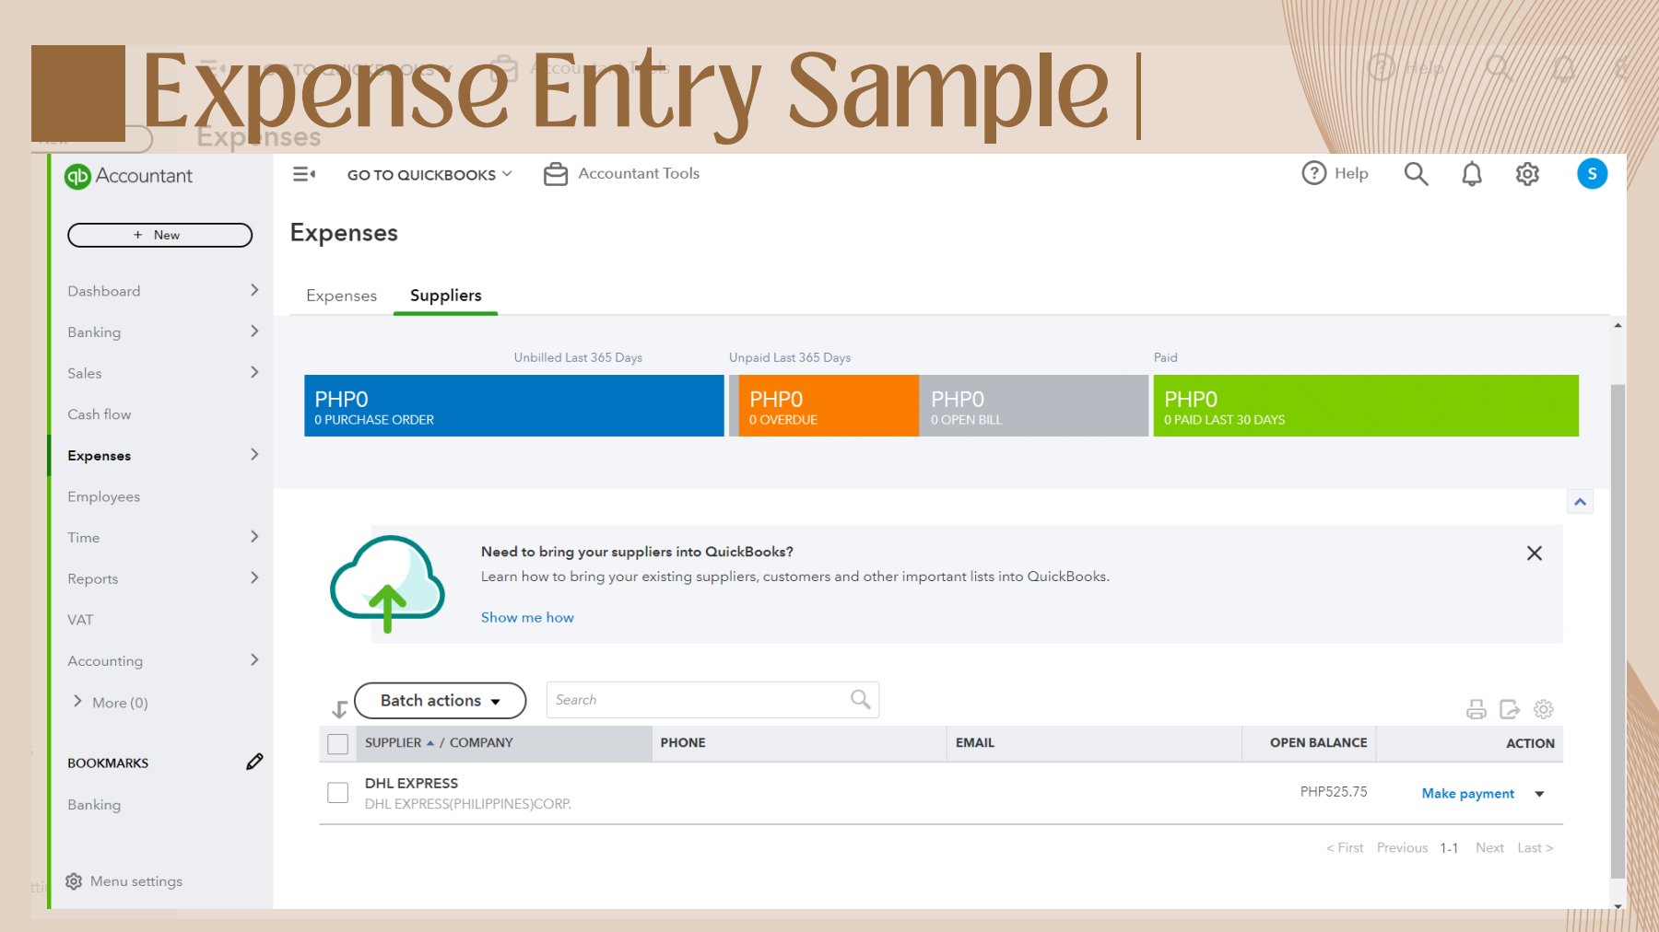Switch to the Suppliers tab
The image size is (1659, 932).
(446, 296)
